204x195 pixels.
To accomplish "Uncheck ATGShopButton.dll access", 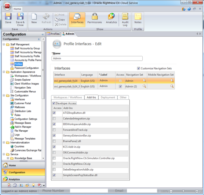I will 54,113.
